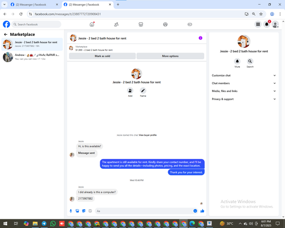This screenshot has width=285, height=228.
Task: Open tab search dropdown arrow
Action: pyautogui.click(x=4, y=5)
